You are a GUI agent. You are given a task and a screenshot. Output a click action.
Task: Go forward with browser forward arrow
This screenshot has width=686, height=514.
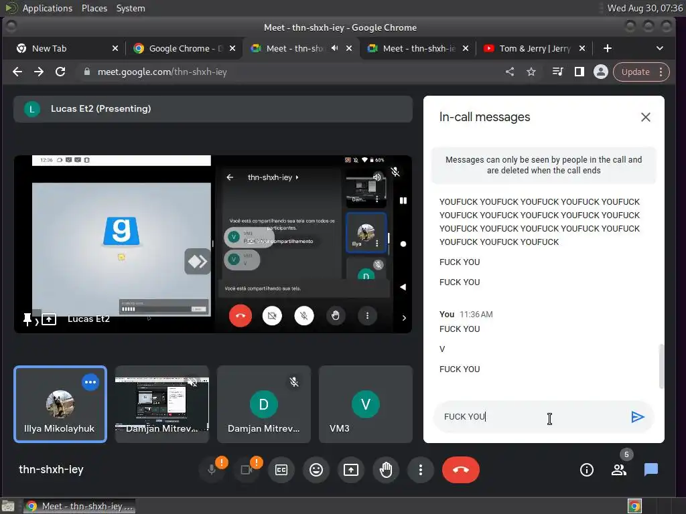[39, 72]
